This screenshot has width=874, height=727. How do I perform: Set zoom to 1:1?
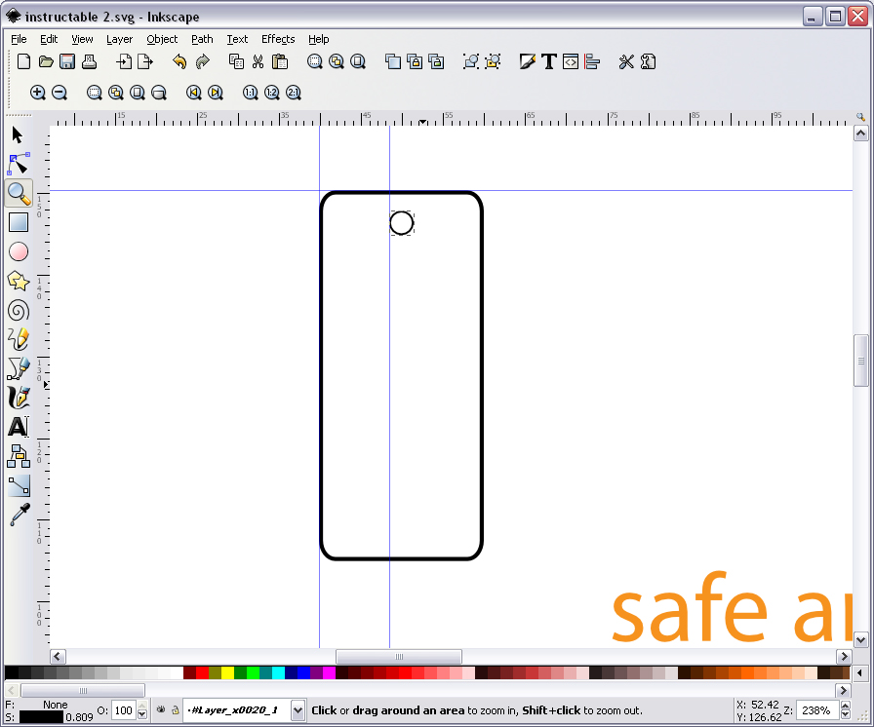(x=251, y=93)
